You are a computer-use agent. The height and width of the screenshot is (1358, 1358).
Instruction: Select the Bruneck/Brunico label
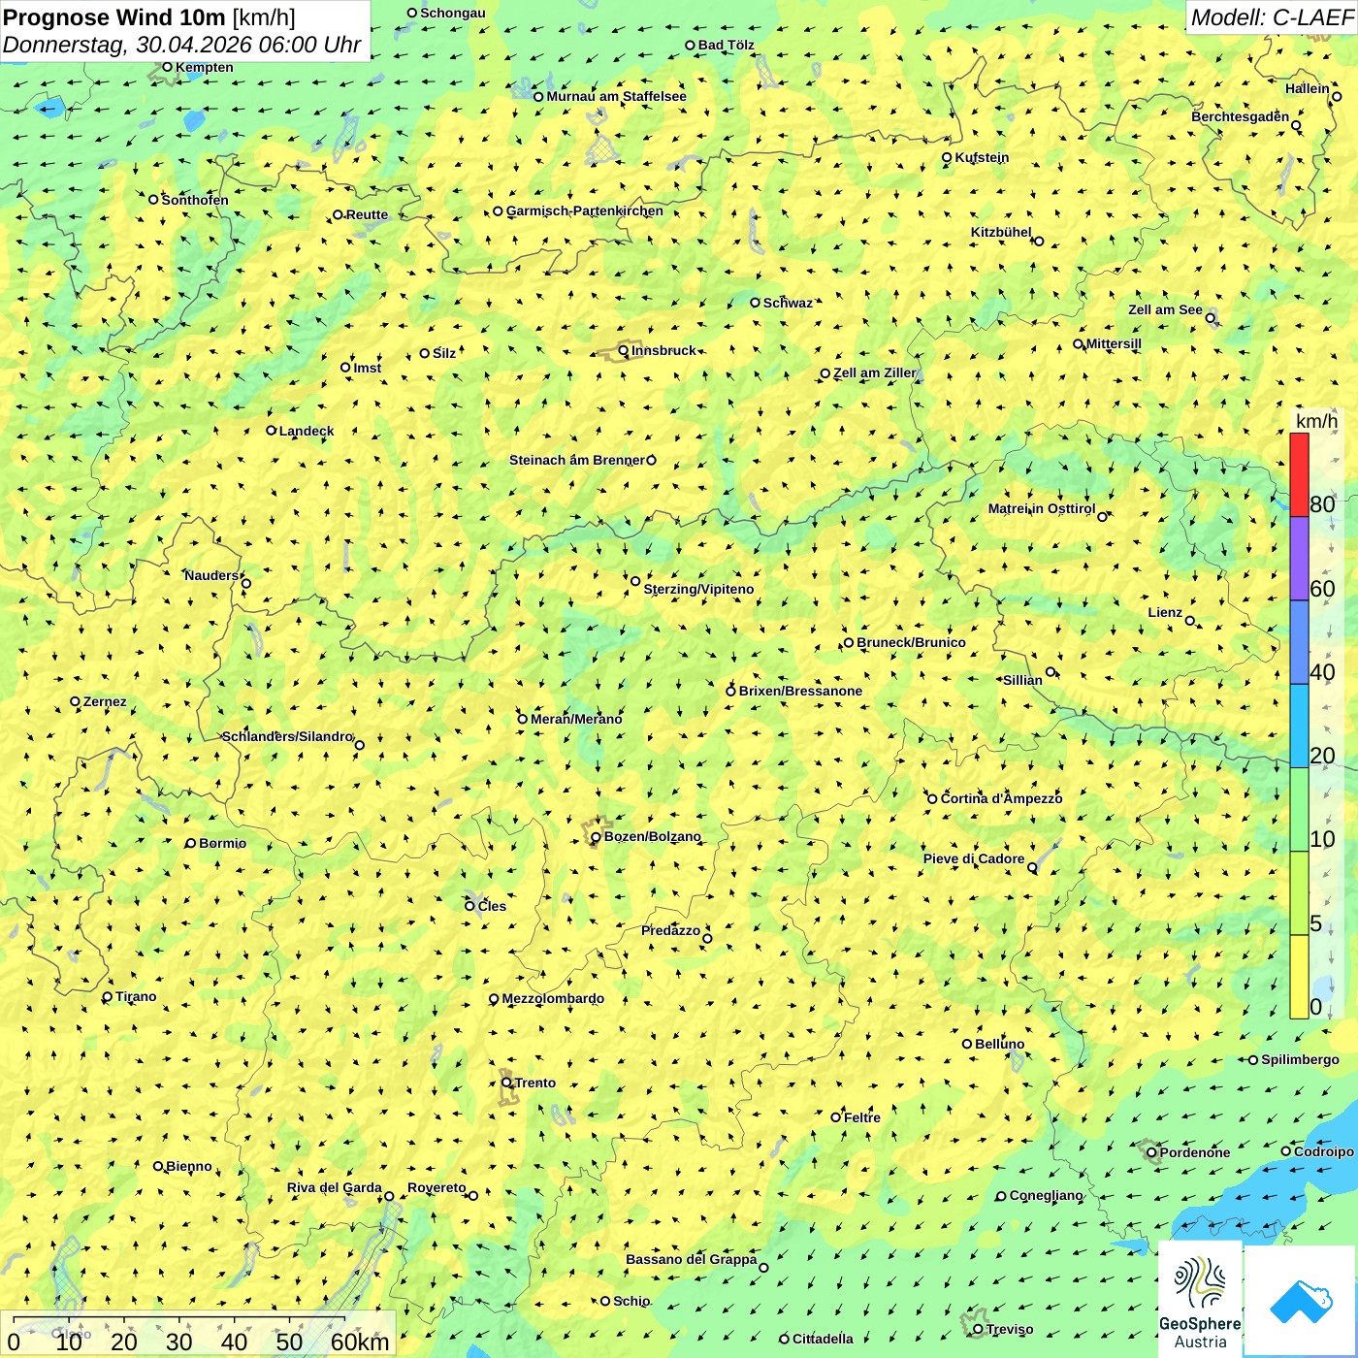click(x=911, y=643)
